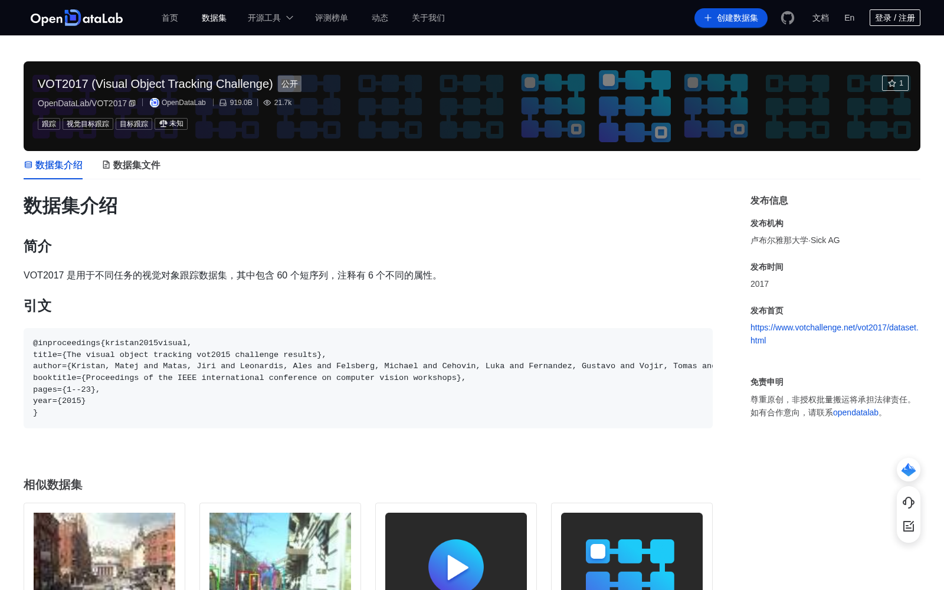The width and height of the screenshot is (944, 590).
Task: Open the OpenDataLab logo home link
Action: pos(77,18)
